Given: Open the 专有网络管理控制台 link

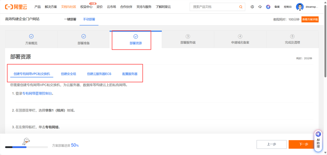Looking at the screenshot, I should 37,94.
